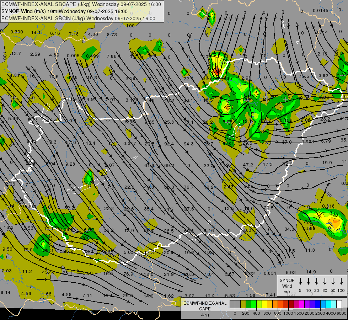Click the 61.6 value on the map
The height and width of the screenshot is (320, 348).
pos(149,165)
